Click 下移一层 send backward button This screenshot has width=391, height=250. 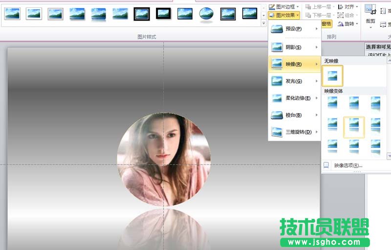[320, 15]
